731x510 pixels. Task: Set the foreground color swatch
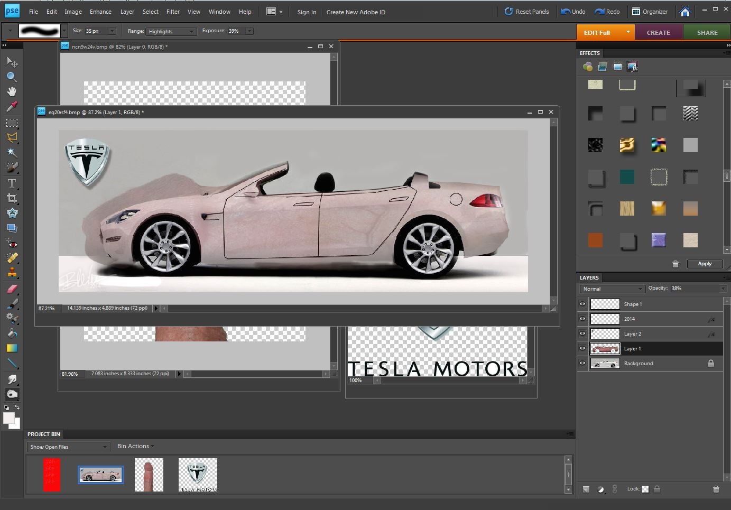click(x=8, y=418)
